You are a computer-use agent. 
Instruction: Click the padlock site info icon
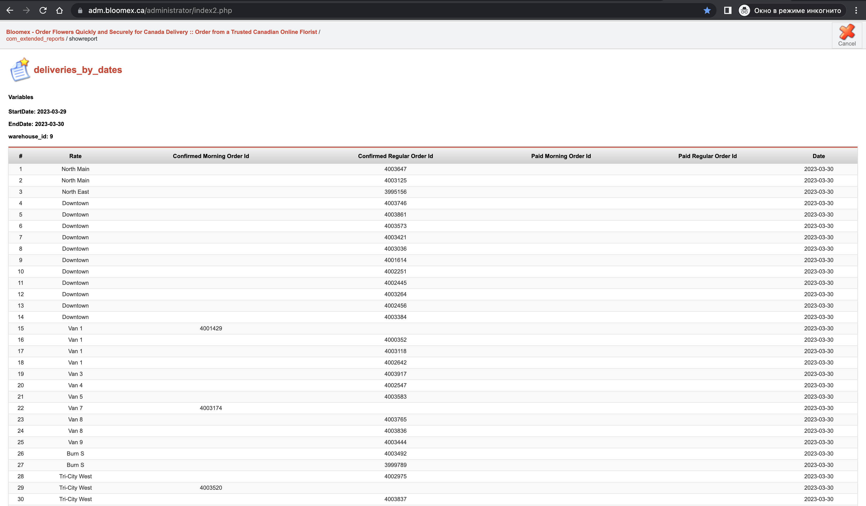coord(80,11)
